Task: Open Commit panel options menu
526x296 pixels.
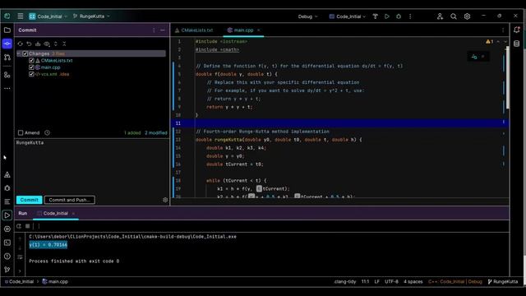Action: pyautogui.click(x=154, y=30)
